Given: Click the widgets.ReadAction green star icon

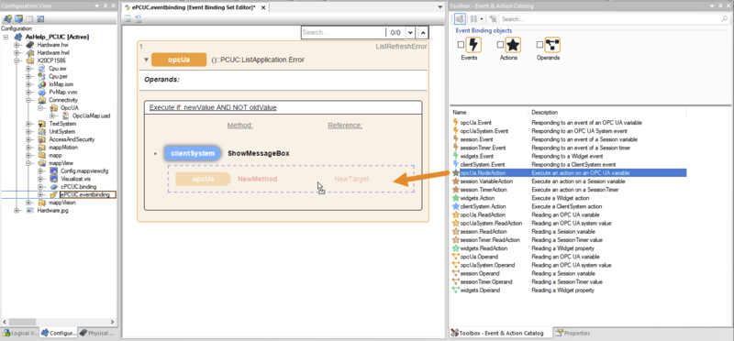Looking at the screenshot, I should (456, 248).
